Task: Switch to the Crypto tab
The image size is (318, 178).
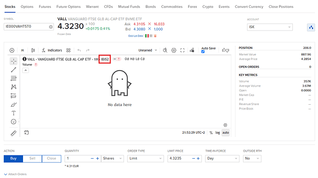Action: pos(208,7)
